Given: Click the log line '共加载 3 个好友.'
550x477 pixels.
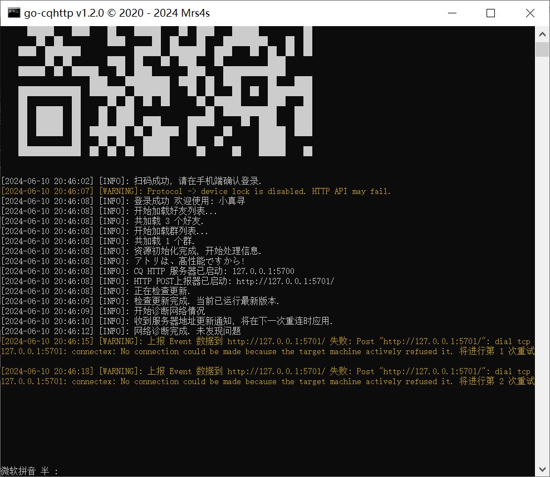Looking at the screenshot, I should click(169, 221).
